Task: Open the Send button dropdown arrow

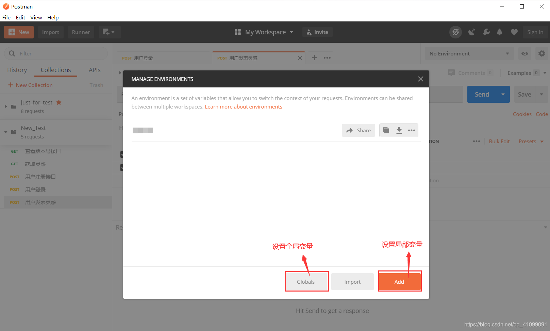Action: 503,94
